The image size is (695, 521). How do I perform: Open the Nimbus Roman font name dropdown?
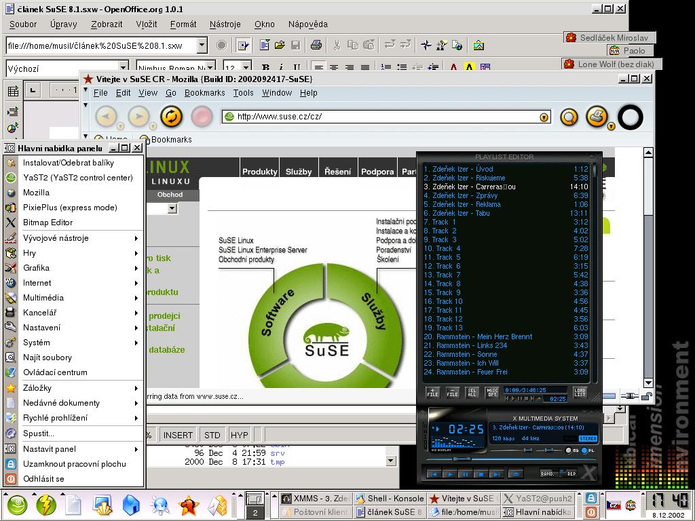[x=210, y=67]
